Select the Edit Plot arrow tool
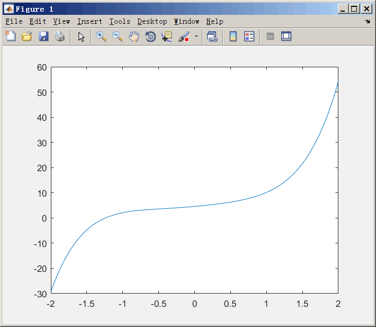The image size is (376, 327). pyautogui.click(x=81, y=37)
